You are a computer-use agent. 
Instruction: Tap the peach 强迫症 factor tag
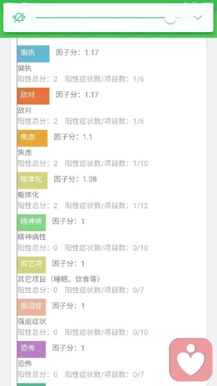tap(32, 307)
